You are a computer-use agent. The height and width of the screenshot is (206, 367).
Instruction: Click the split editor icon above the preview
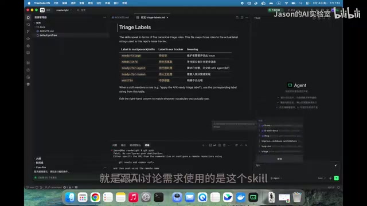point(237,18)
